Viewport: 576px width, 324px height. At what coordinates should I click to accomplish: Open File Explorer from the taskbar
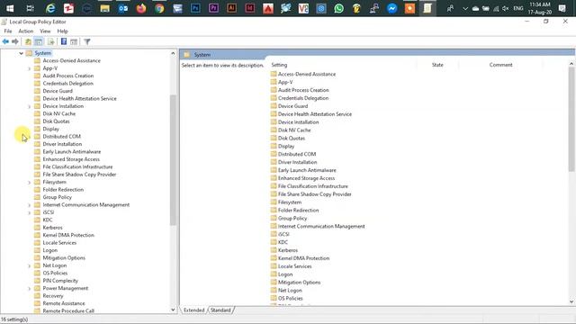(x=104, y=8)
